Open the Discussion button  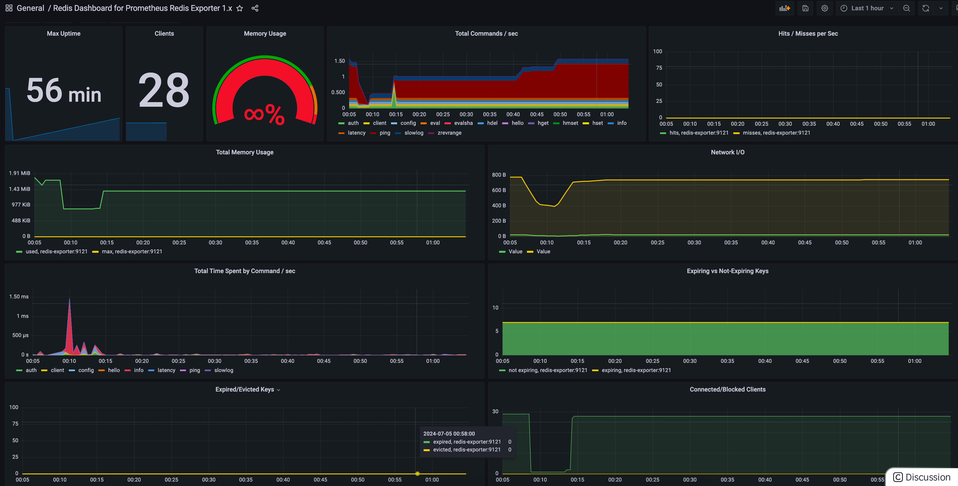[922, 477]
